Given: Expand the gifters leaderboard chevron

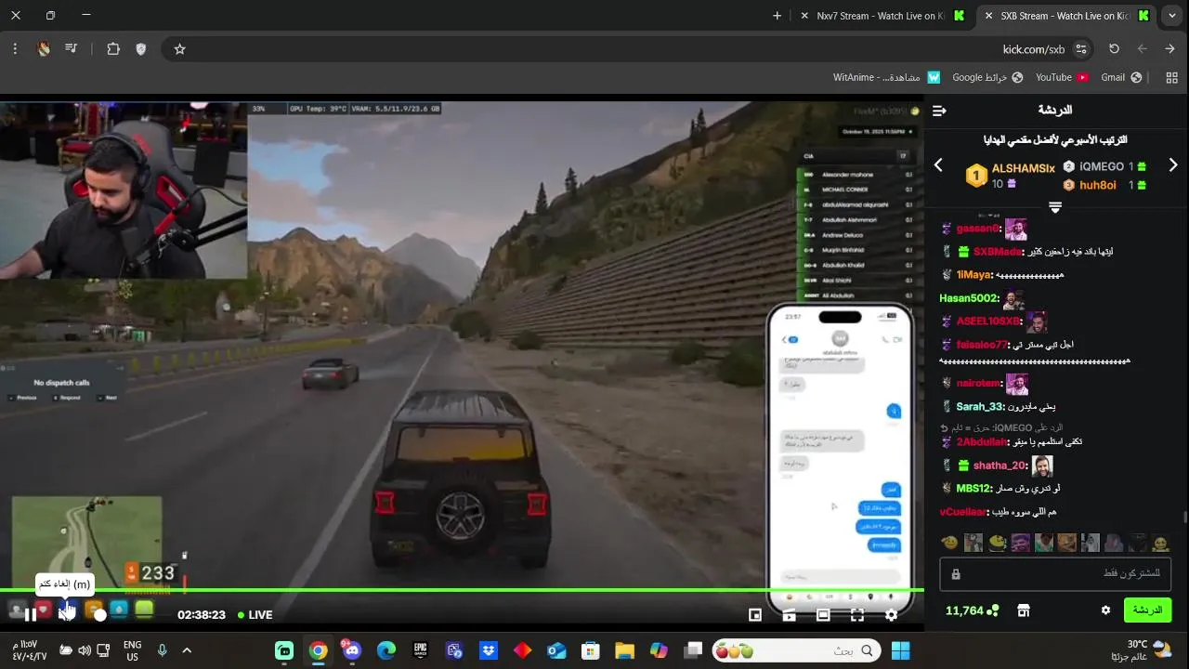Looking at the screenshot, I should pos(1055,206).
